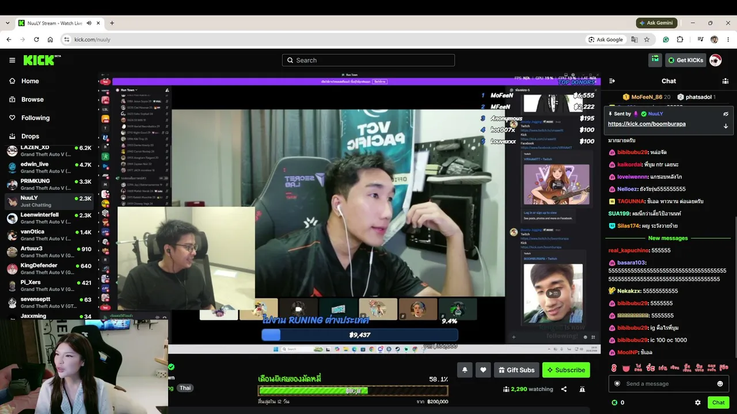This screenshot has height=414, width=737.
Task: Open a new browser tab
Action: pyautogui.click(x=112, y=23)
